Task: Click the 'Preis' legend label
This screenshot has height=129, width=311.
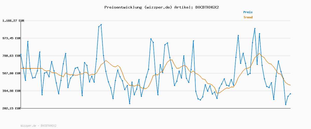Action: click(248, 12)
